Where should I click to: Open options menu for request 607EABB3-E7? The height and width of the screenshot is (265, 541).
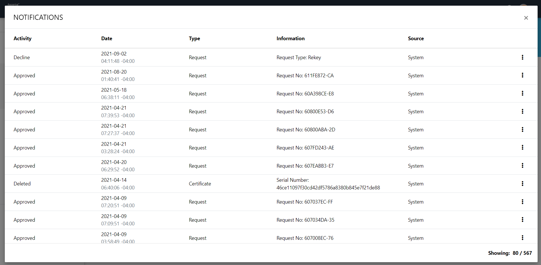[x=522, y=166]
